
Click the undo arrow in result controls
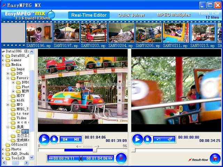[159, 140]
